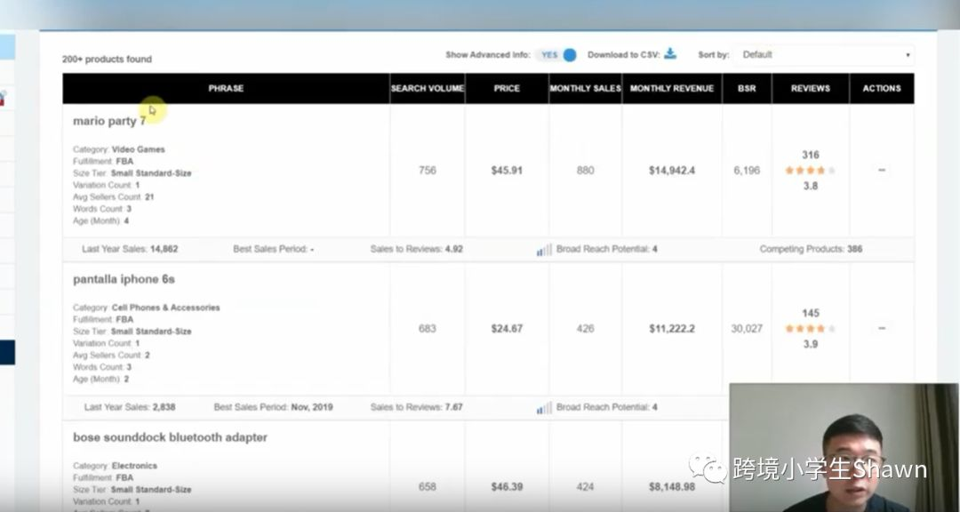Select review count 145
Screen dimensions: 960x512
coord(811,313)
